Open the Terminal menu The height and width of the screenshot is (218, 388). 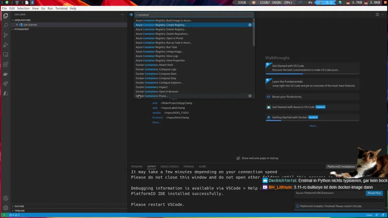point(61,9)
